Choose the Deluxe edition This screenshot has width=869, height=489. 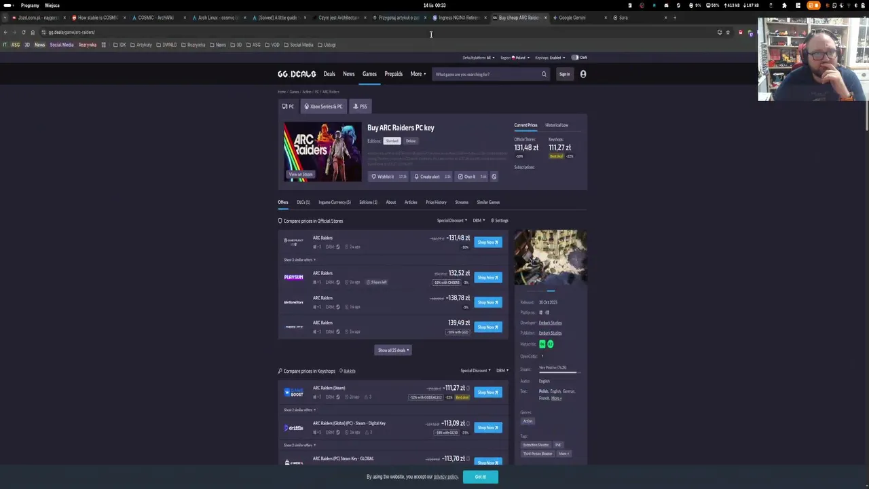click(x=411, y=141)
